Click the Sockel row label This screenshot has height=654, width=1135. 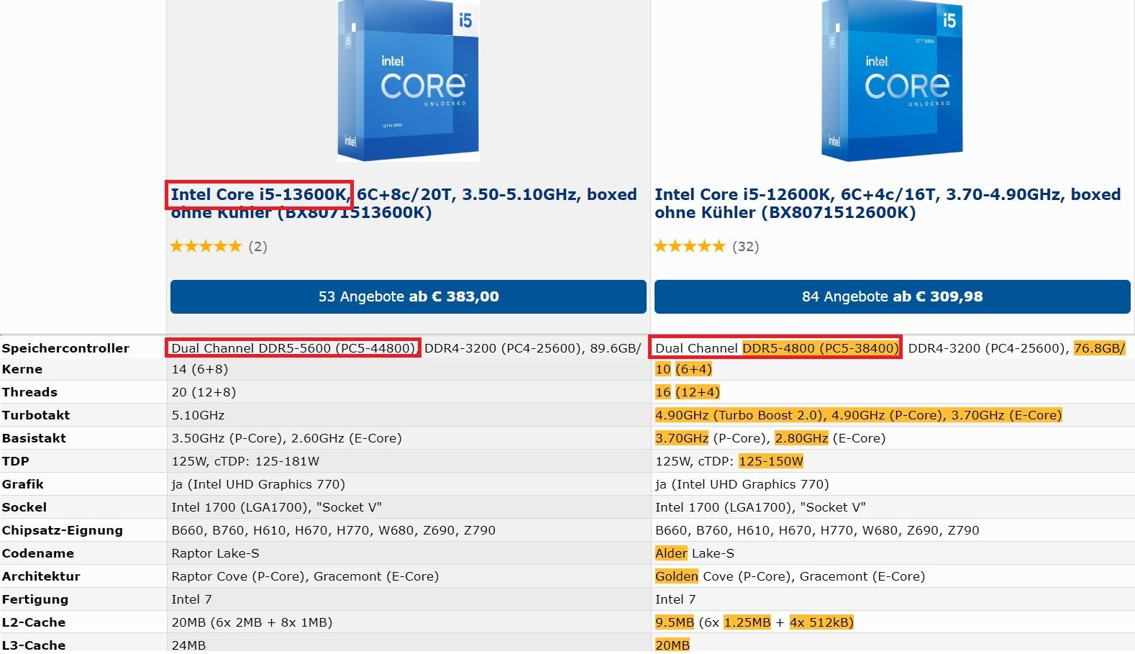point(24,507)
